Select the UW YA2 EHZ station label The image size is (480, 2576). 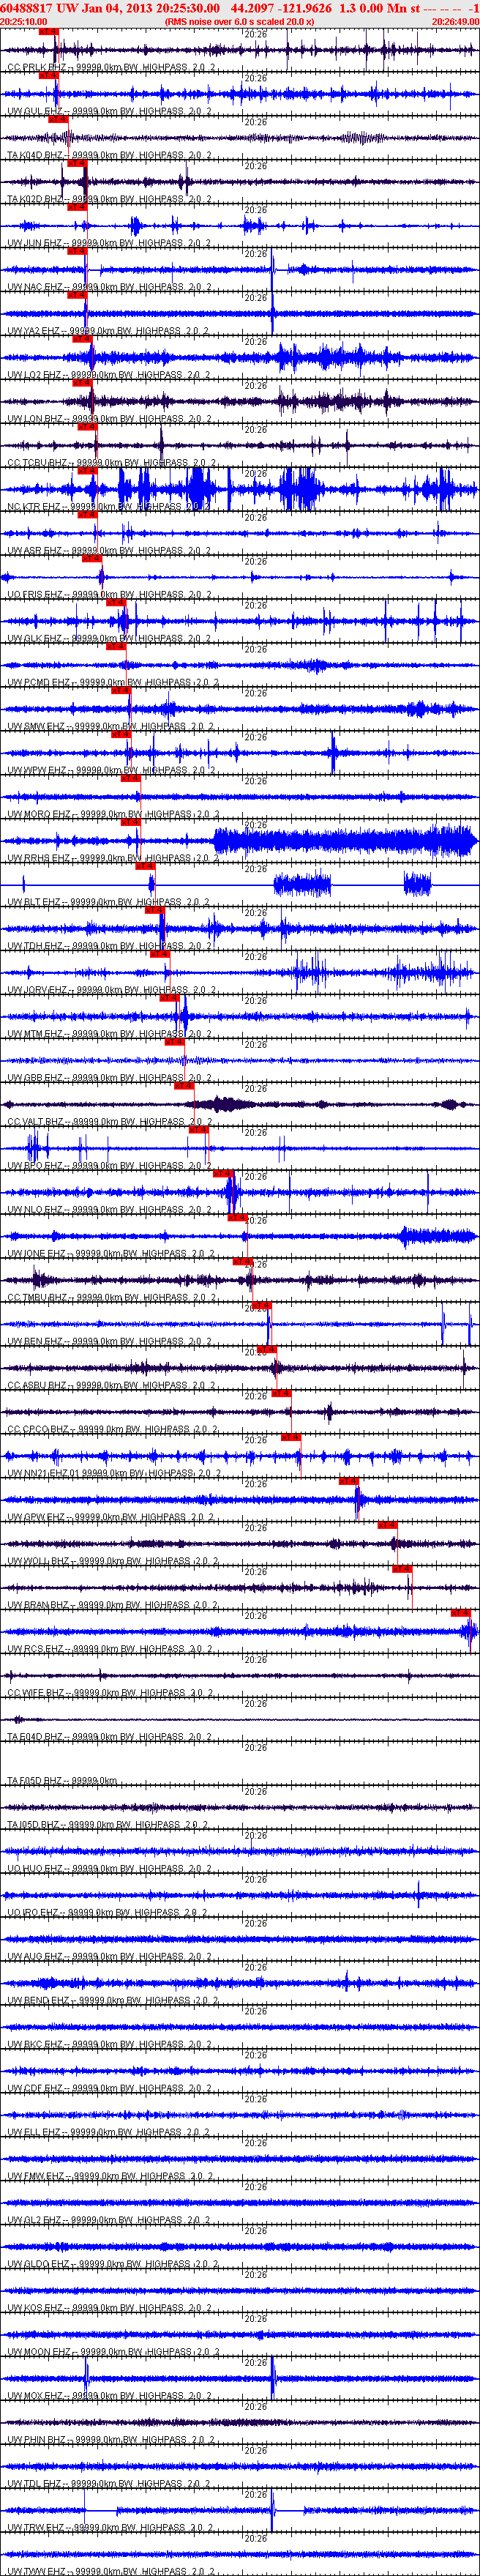35,331
